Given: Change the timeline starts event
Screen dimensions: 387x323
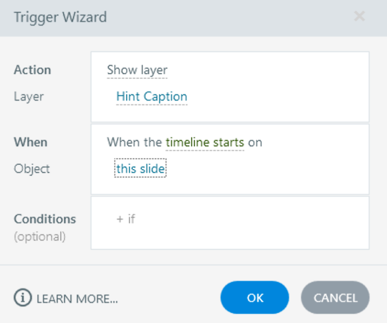Looking at the screenshot, I should 205,143.
